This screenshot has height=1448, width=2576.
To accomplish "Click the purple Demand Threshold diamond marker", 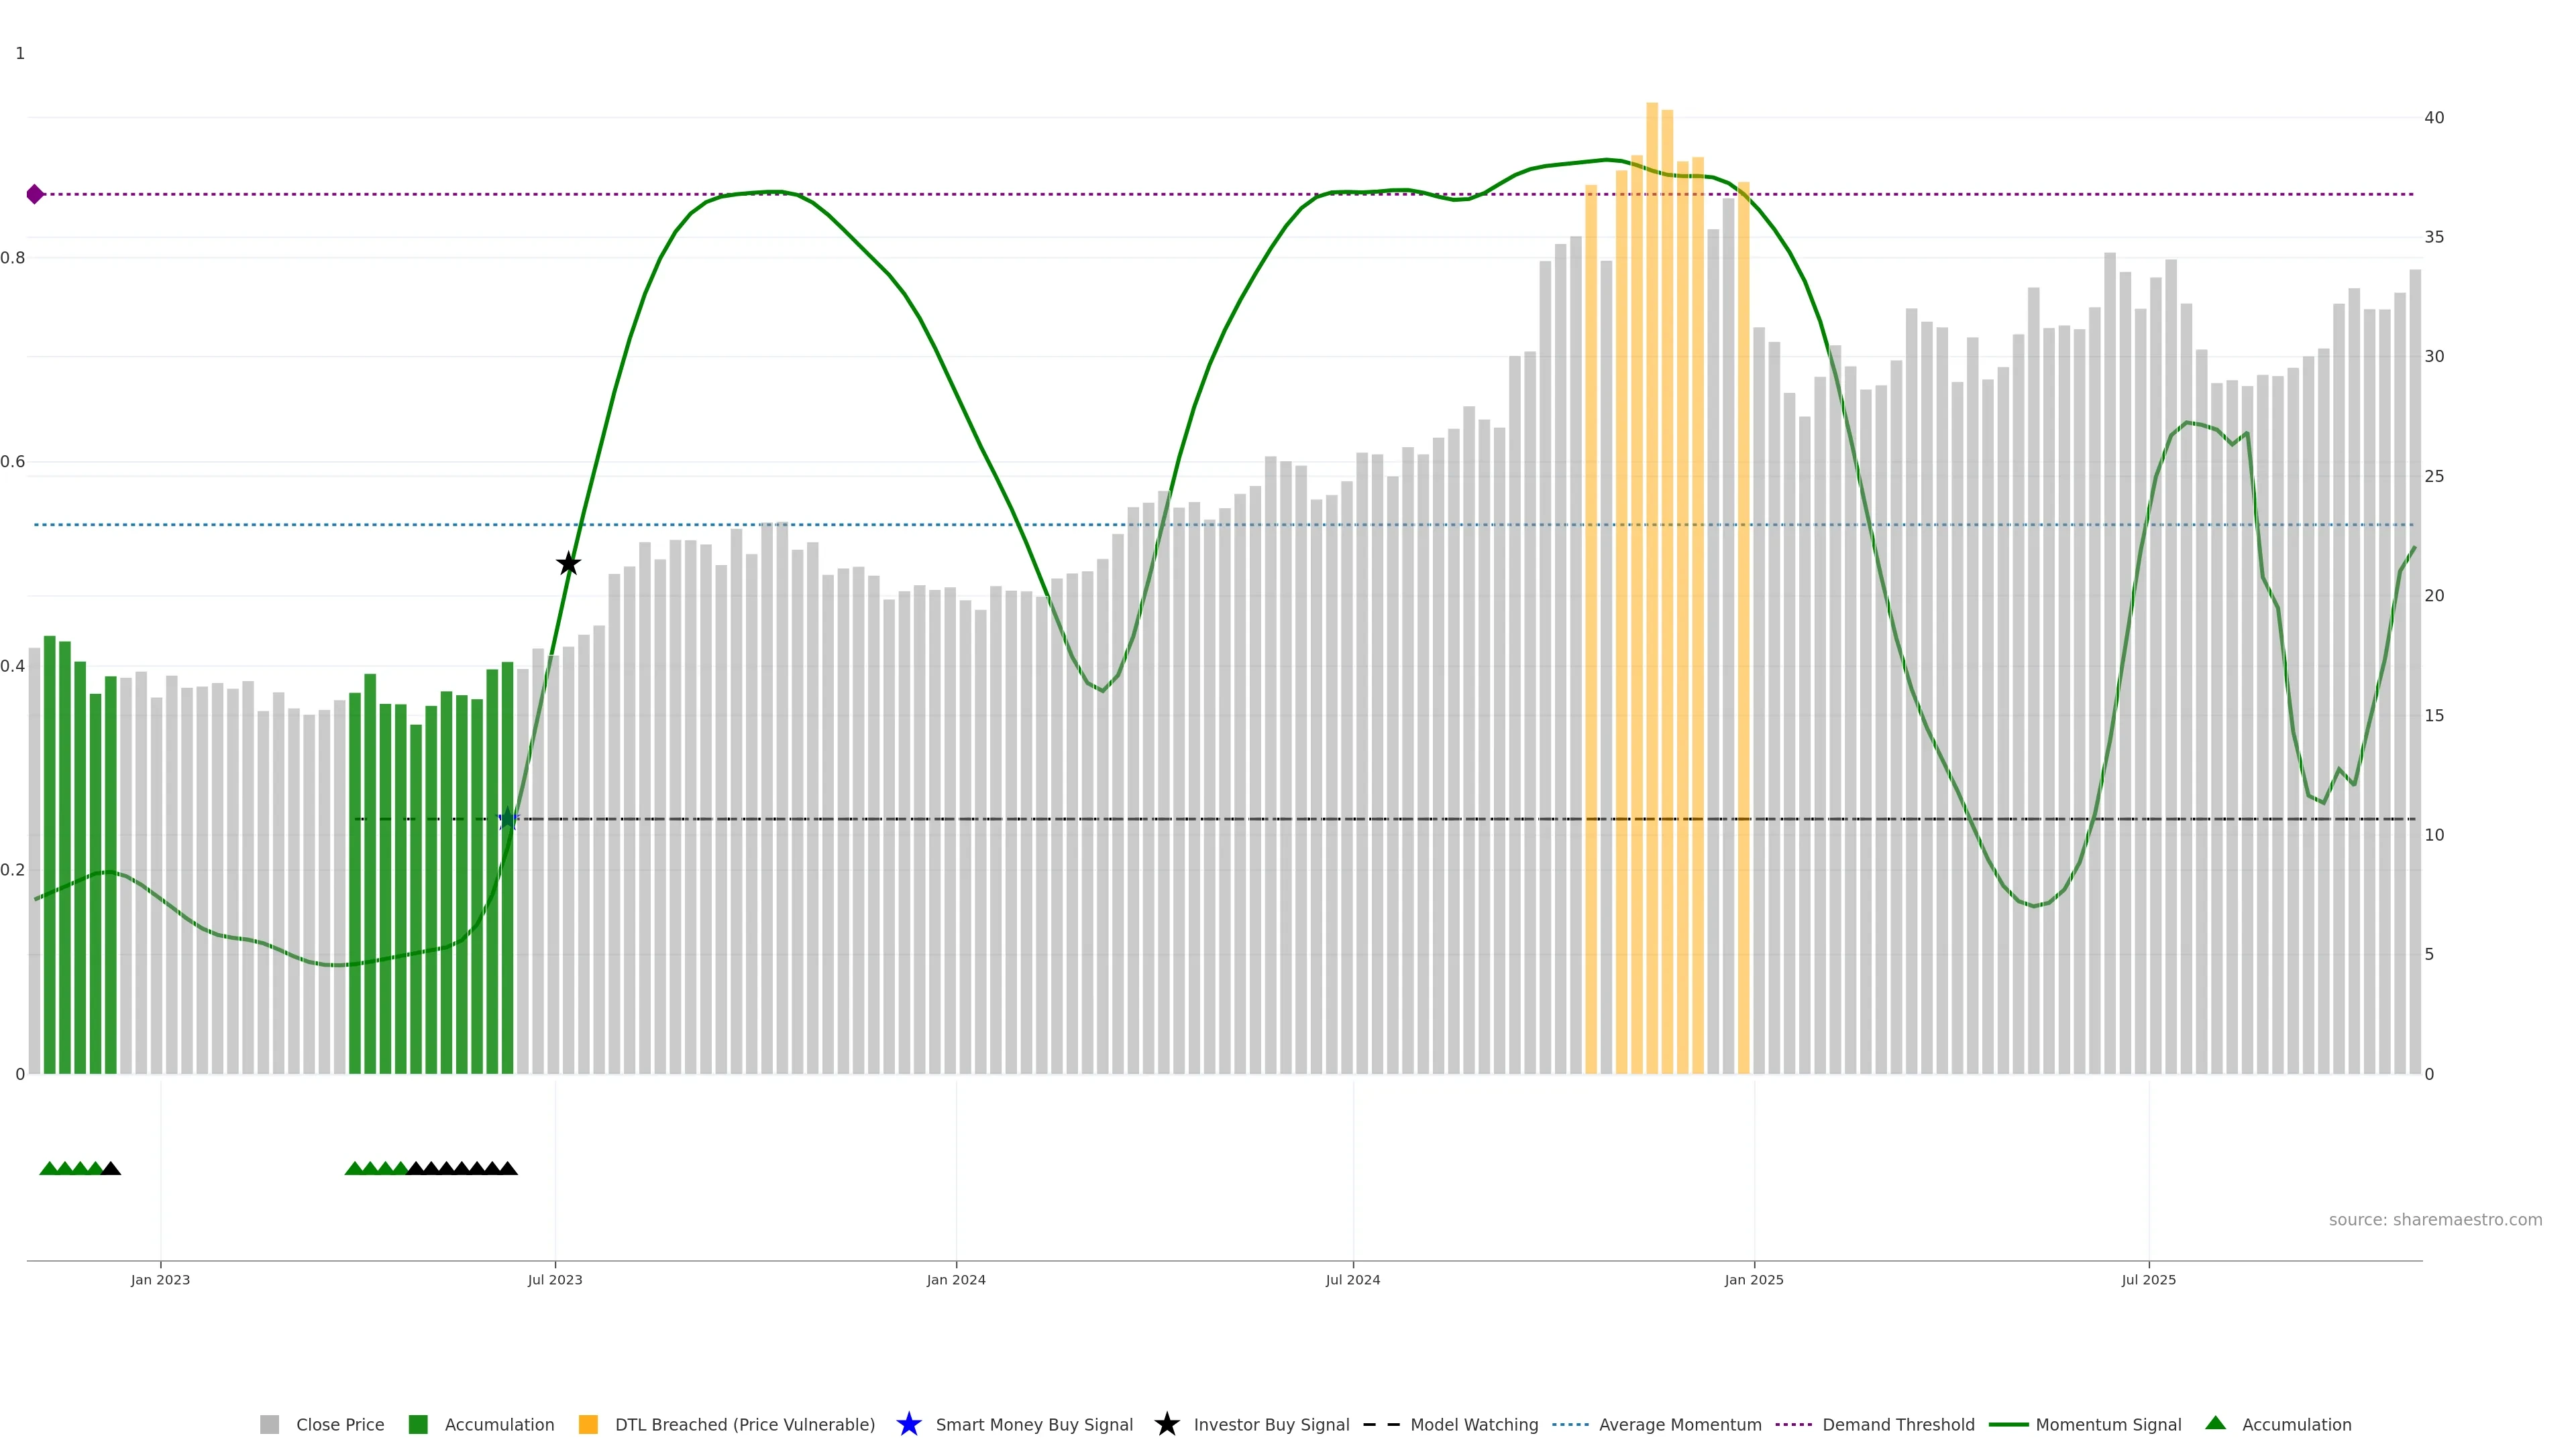I will tap(35, 194).
